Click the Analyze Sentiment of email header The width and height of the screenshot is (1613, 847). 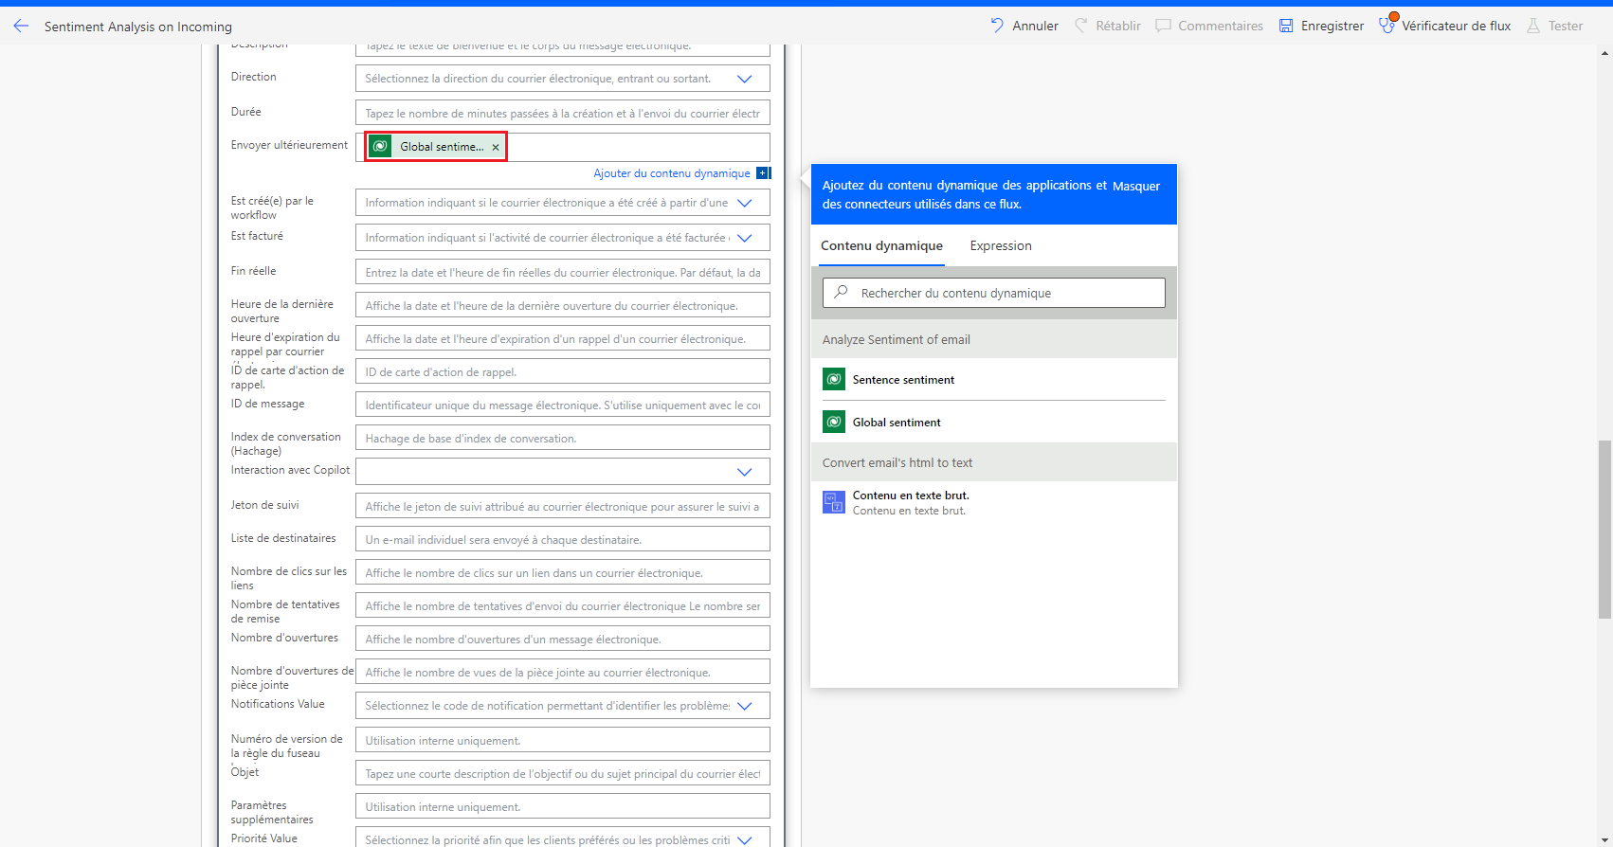click(994, 340)
